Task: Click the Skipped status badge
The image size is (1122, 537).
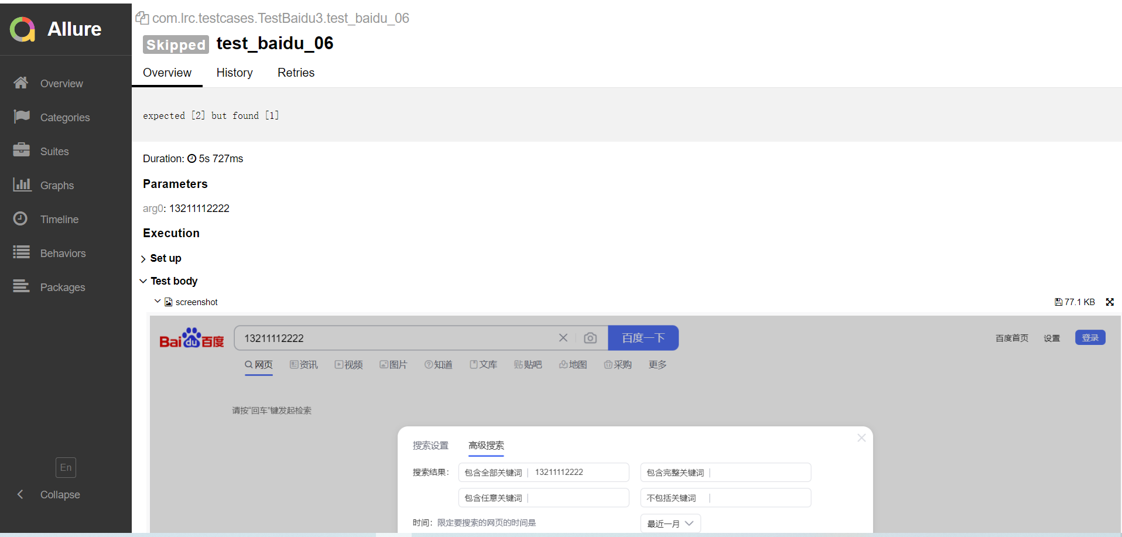Action: click(x=176, y=45)
